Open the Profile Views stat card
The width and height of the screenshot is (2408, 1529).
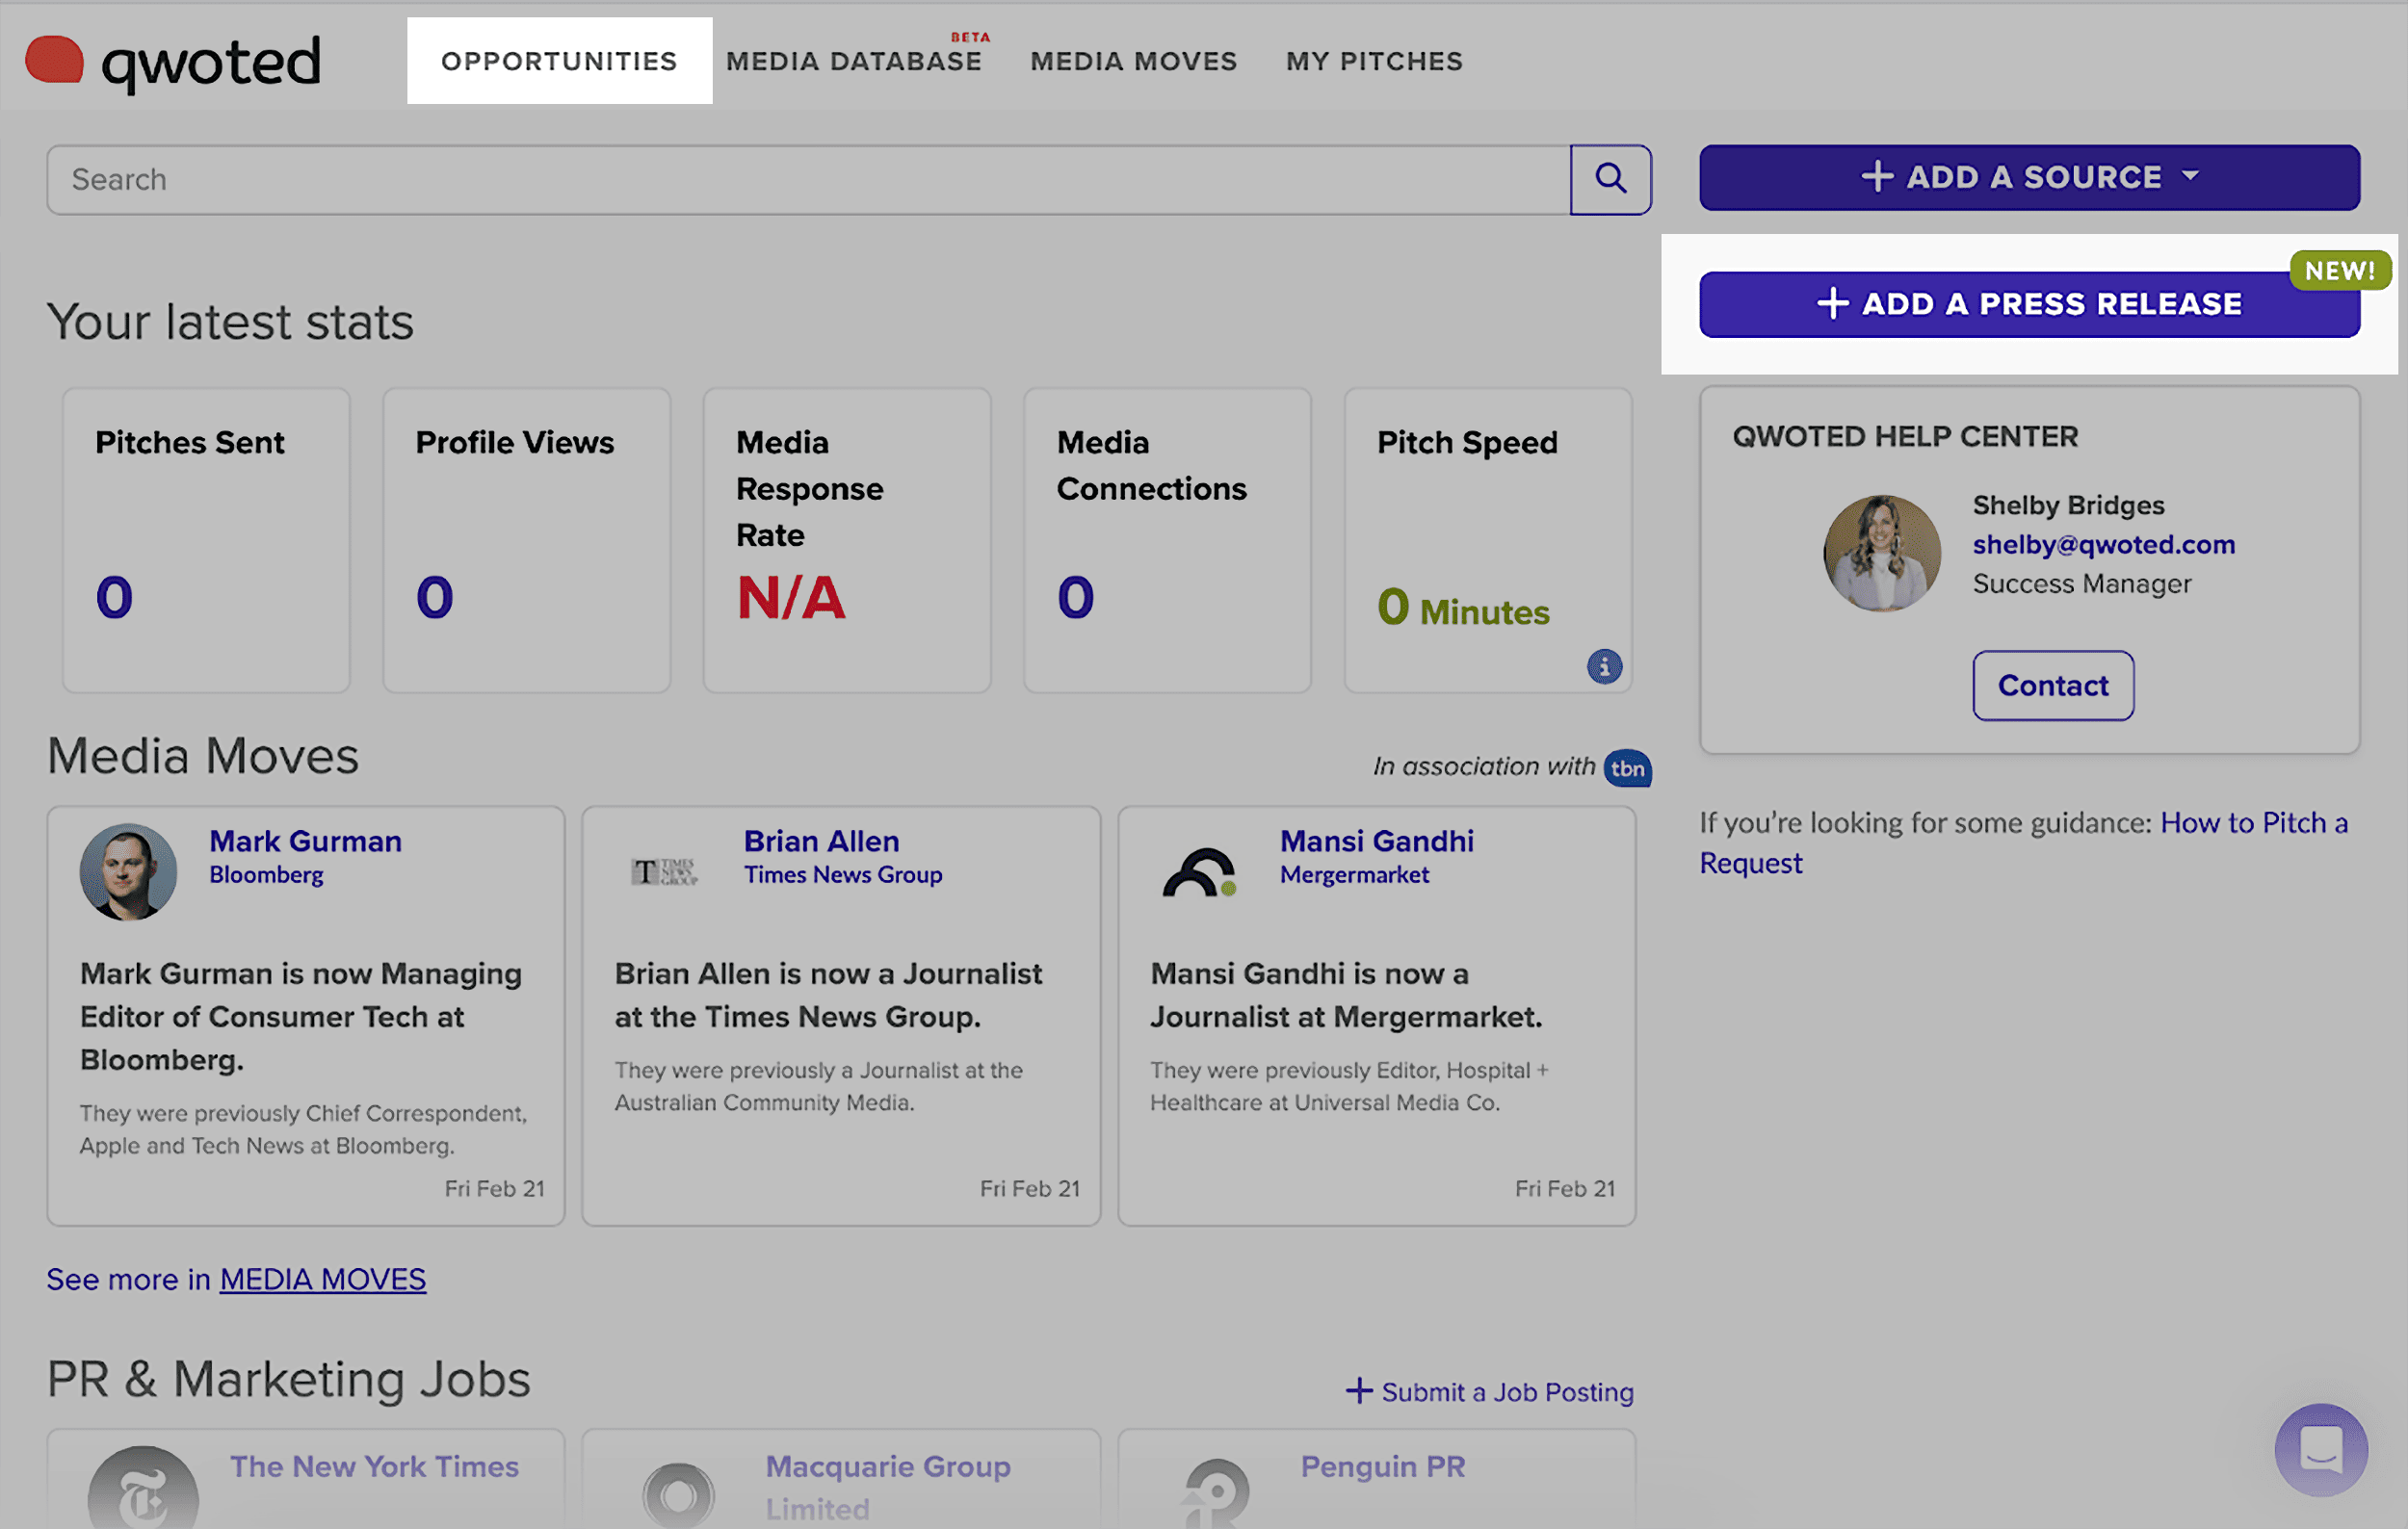pos(526,539)
